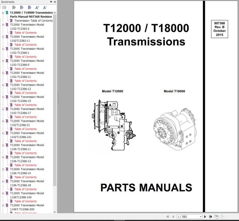Decrease bookmark font size with A- icon

click(45, 8)
